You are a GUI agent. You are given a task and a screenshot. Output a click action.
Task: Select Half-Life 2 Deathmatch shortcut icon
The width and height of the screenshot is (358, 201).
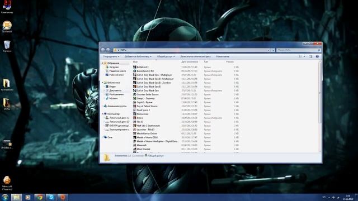[x=134, y=126]
